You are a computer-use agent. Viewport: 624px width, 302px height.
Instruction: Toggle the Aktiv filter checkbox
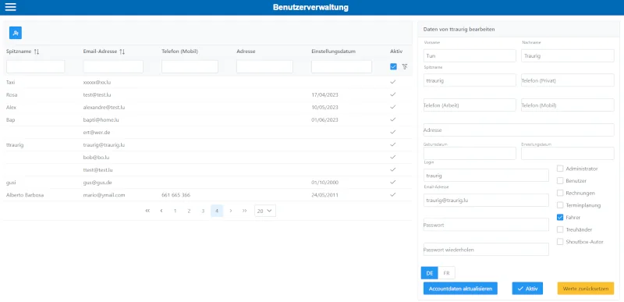[394, 66]
